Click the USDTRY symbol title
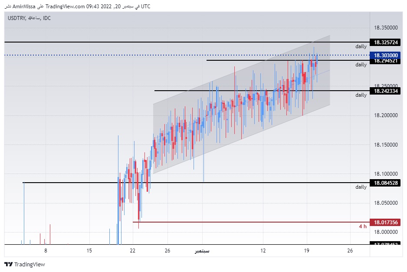The width and height of the screenshot is (407, 272). [16, 18]
